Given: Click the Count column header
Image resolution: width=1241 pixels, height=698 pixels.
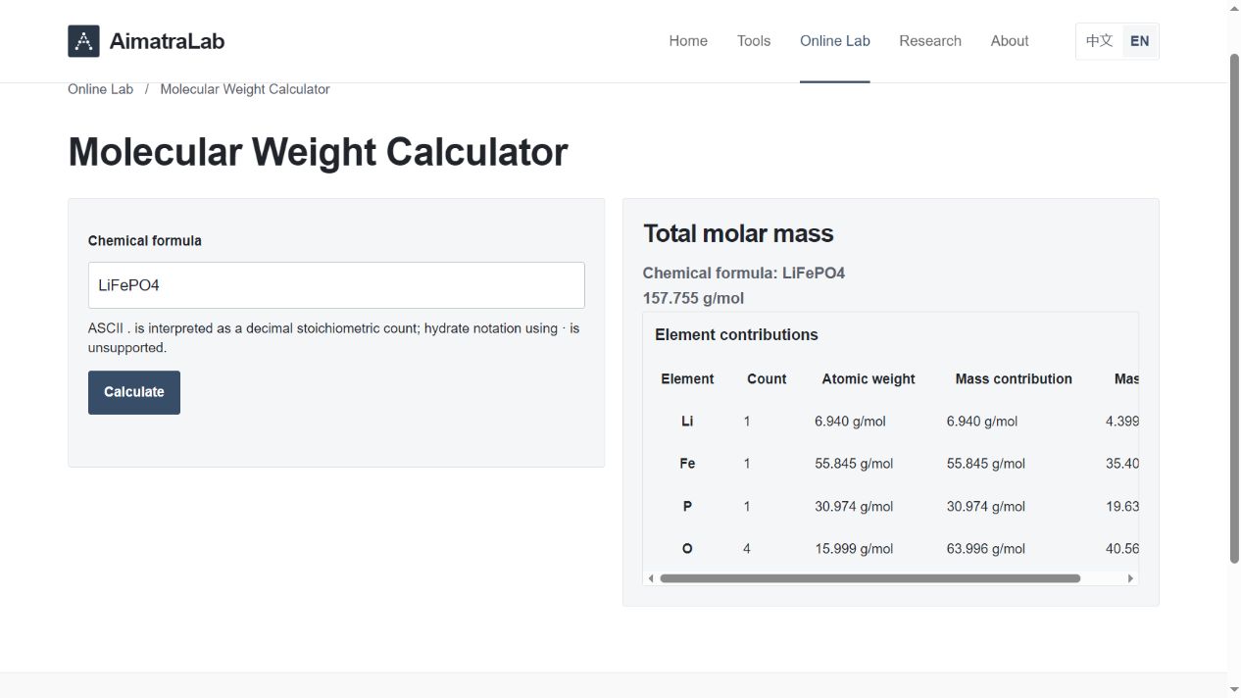Looking at the screenshot, I should [767, 378].
